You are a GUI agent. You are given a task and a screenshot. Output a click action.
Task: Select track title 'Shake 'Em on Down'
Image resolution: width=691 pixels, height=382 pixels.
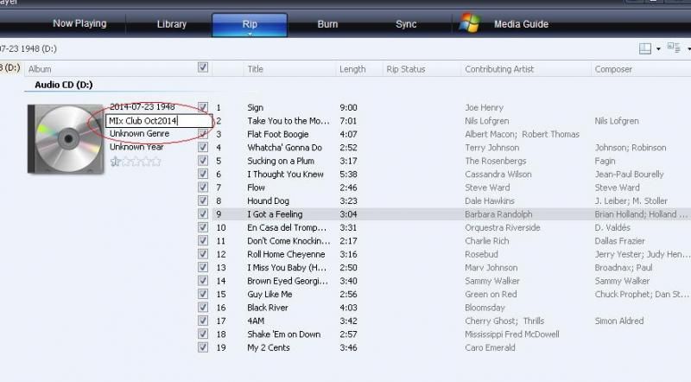[284, 334]
